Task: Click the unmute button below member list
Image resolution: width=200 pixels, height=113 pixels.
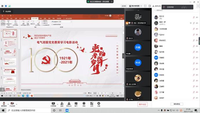Action: coord(177,104)
